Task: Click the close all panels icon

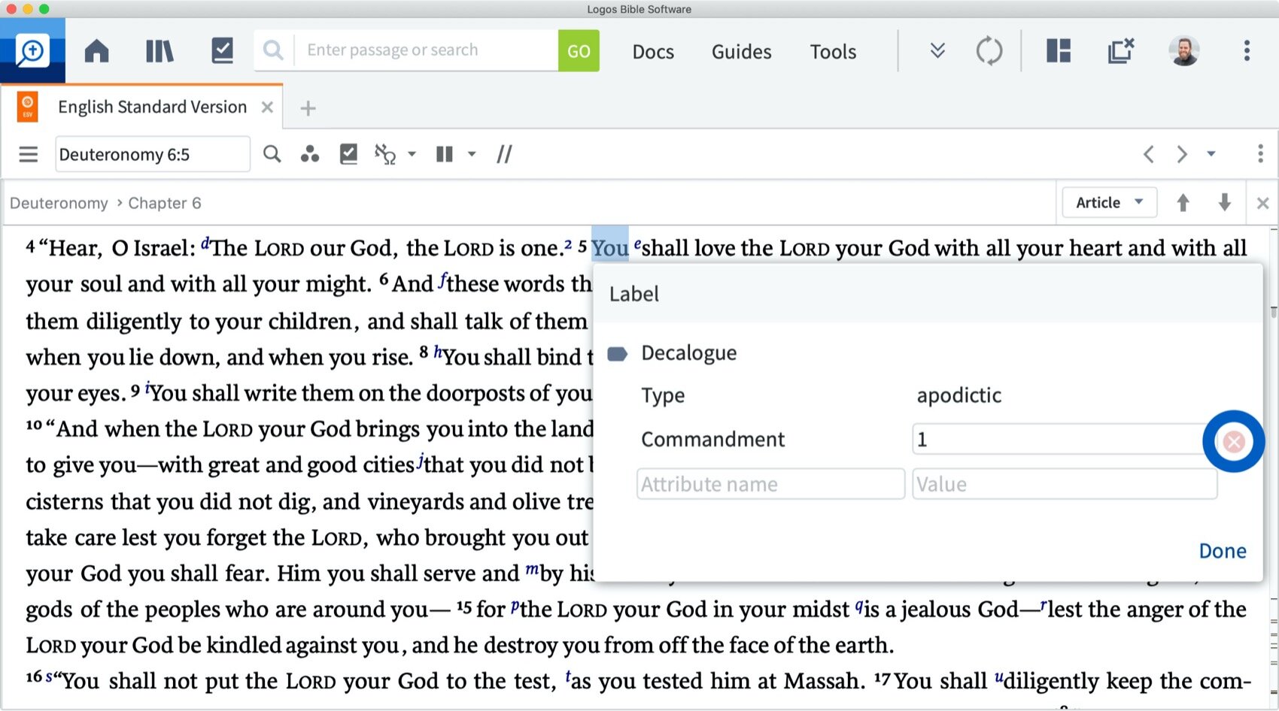Action: (x=1121, y=50)
